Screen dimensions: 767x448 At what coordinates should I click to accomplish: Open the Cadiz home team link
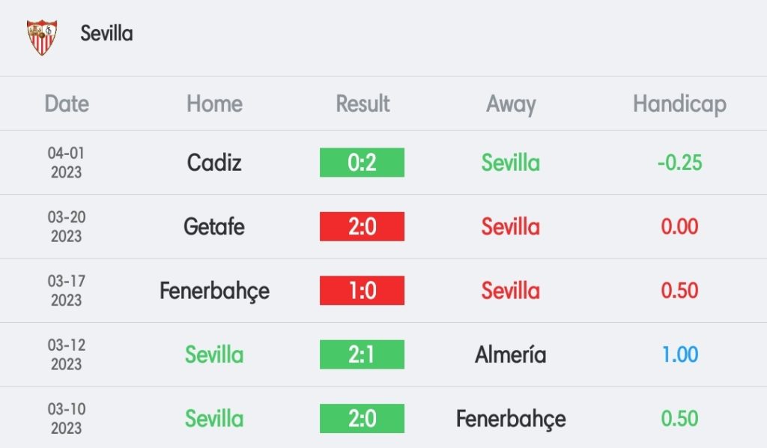coord(214,163)
